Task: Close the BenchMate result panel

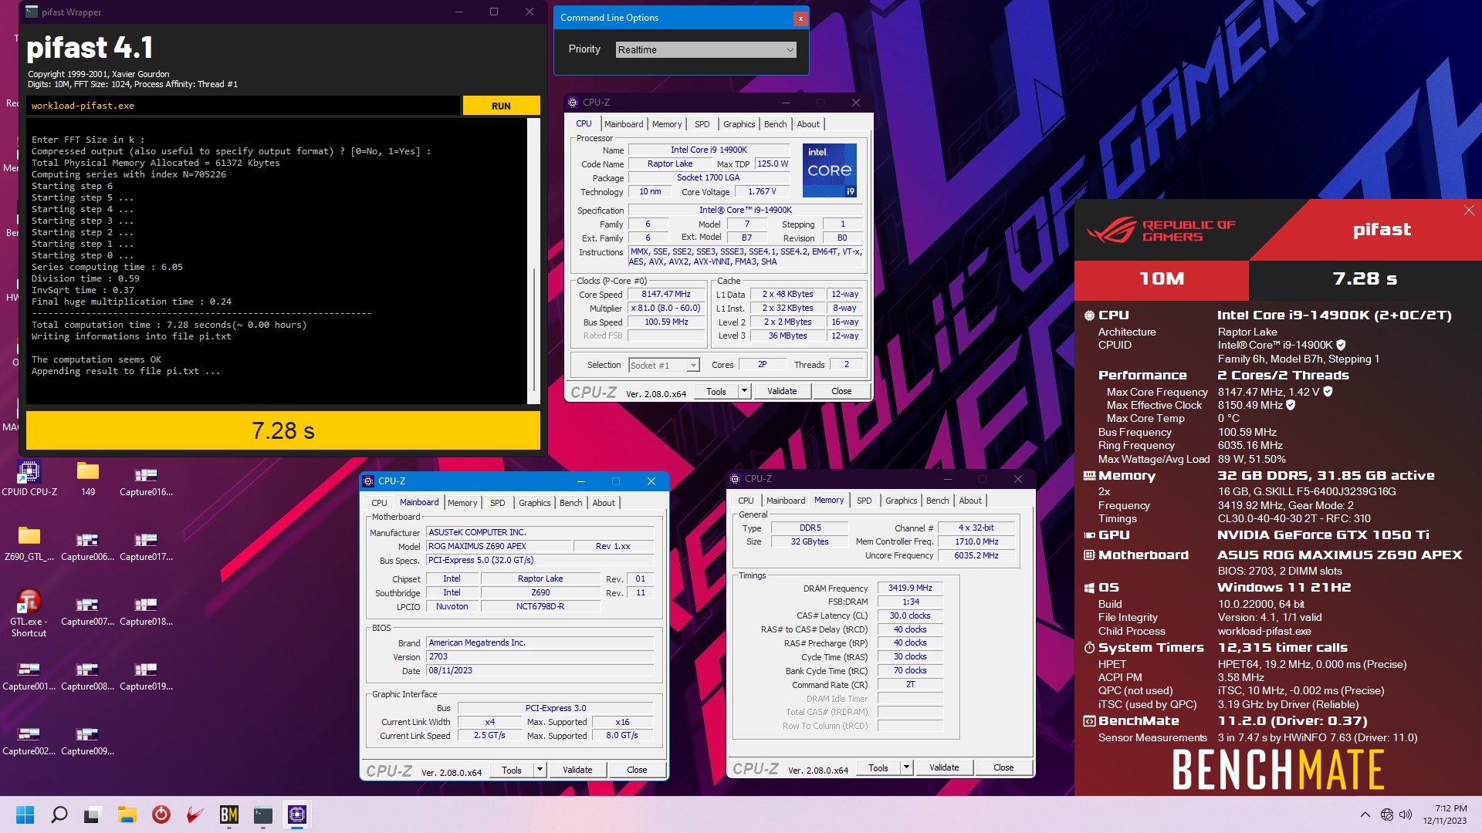Action: click(1468, 211)
